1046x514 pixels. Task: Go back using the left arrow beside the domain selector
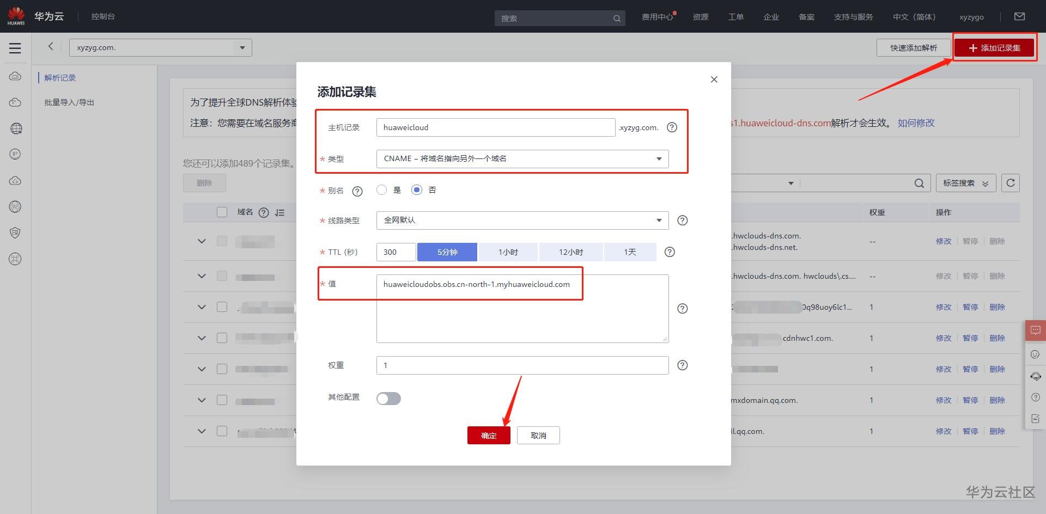pos(51,47)
